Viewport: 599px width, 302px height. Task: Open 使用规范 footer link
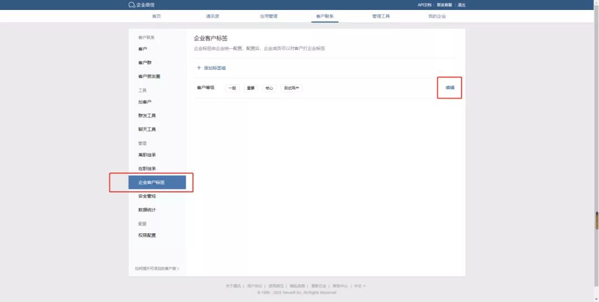(276, 286)
